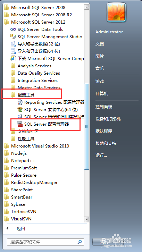Click 返回 to go back
142x252 pixels.
pyautogui.click(x=21, y=228)
